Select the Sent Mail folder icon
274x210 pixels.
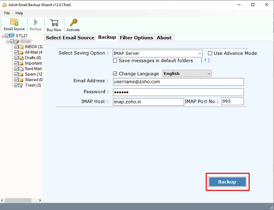tap(21, 69)
